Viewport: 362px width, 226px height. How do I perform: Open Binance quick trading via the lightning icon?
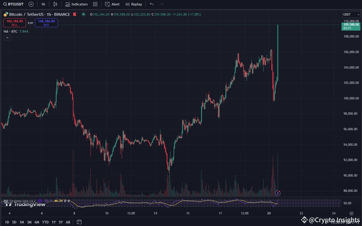pyautogui.click(x=278, y=193)
